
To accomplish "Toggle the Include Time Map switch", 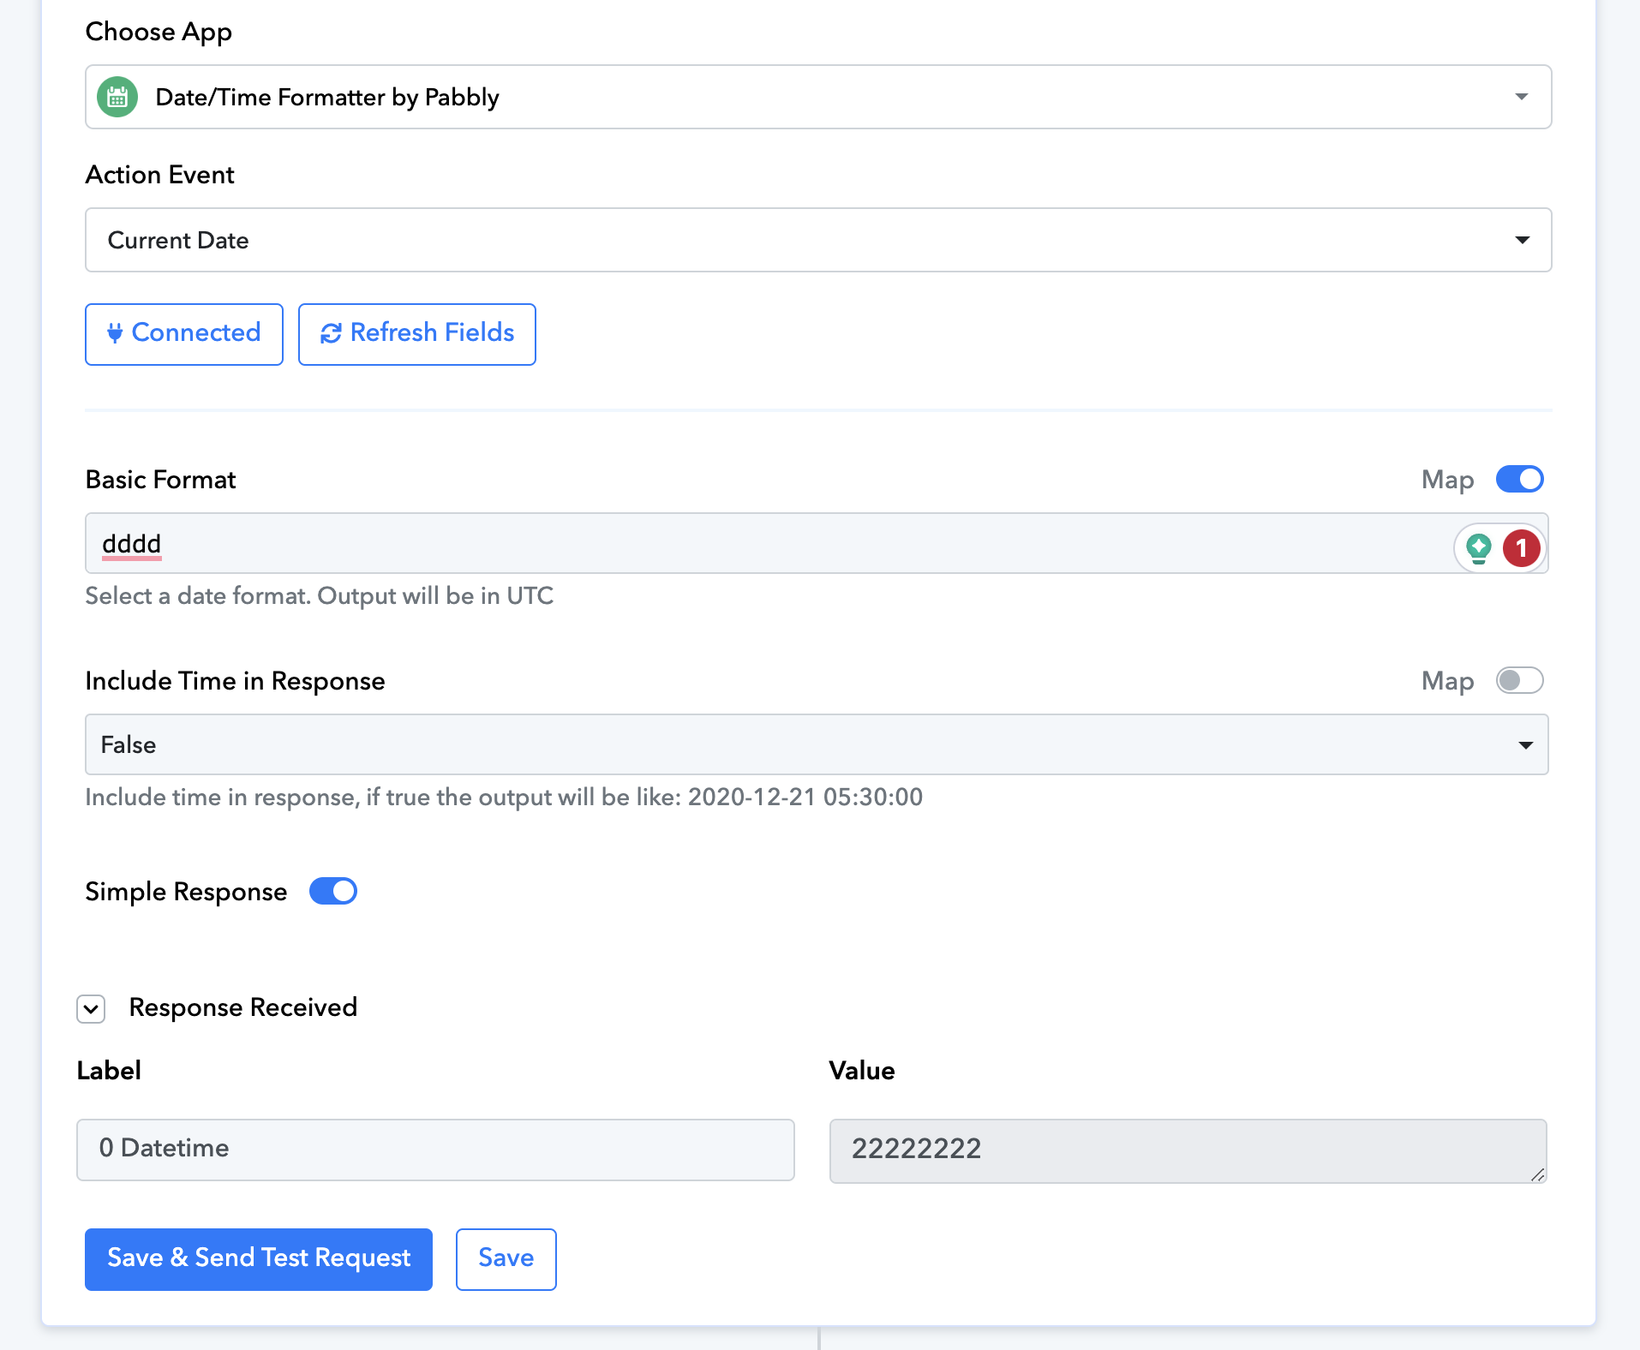I will click(x=1519, y=680).
